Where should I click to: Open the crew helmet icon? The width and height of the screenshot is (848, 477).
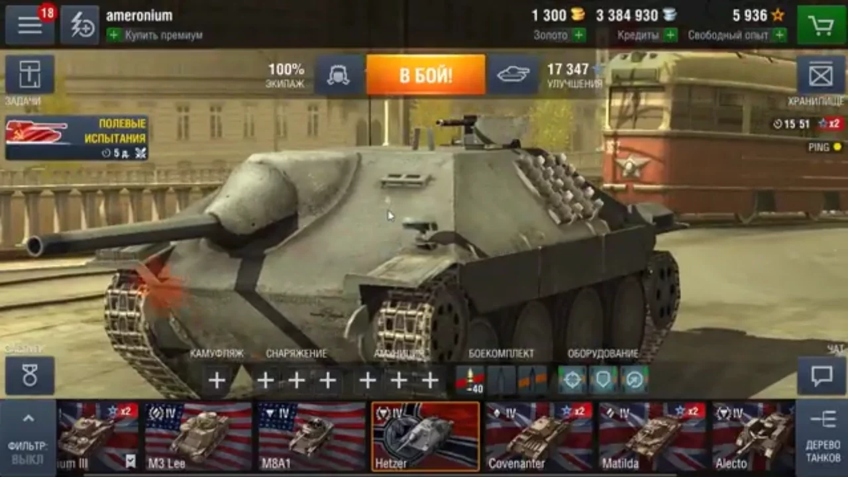pos(339,75)
